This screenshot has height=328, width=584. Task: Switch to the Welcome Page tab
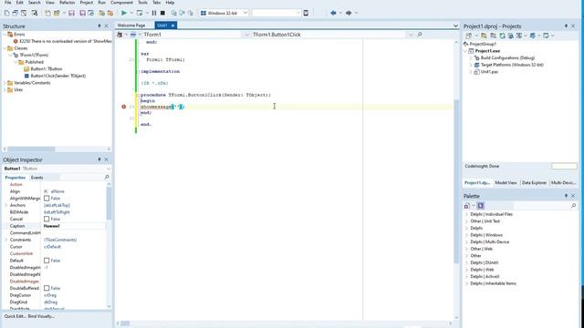(x=131, y=26)
